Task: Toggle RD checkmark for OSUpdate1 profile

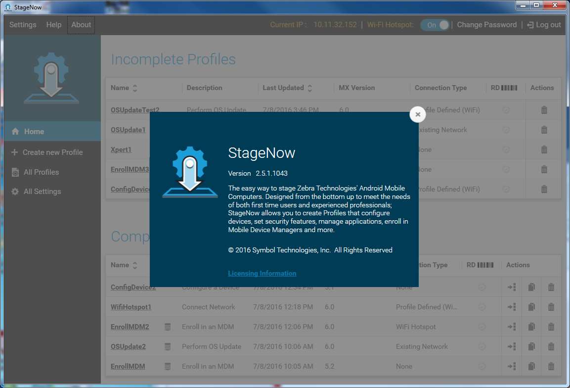Action: (x=506, y=130)
